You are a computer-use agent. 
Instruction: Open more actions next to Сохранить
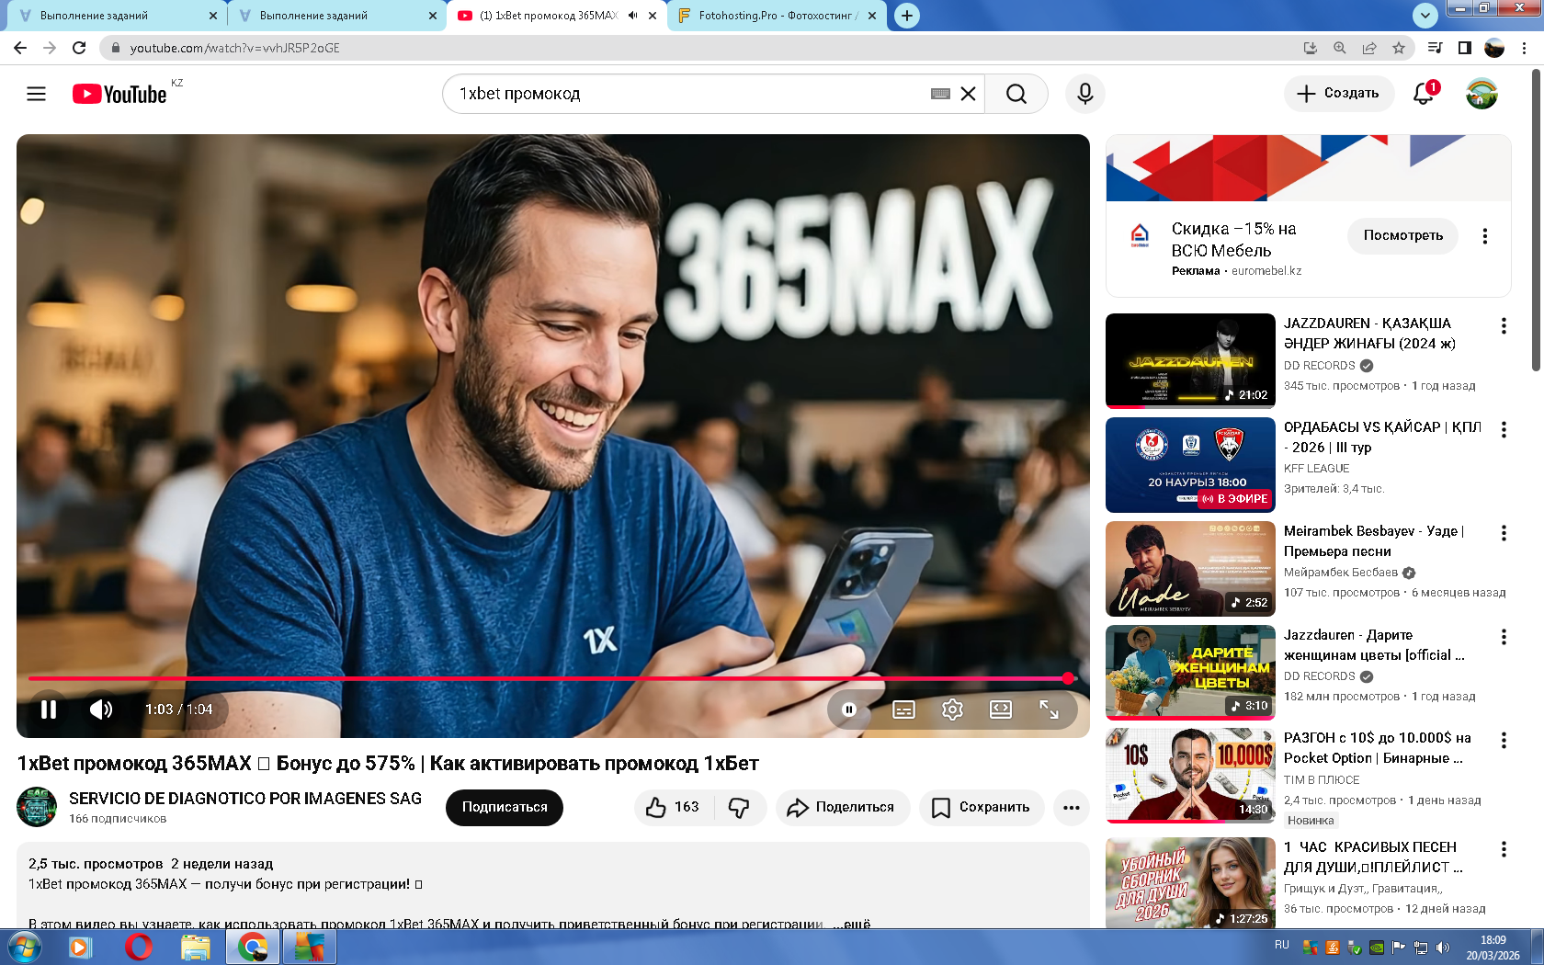[x=1072, y=808]
